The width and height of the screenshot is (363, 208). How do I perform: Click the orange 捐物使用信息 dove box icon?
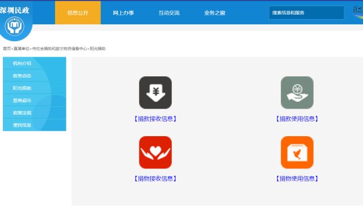click(x=297, y=152)
